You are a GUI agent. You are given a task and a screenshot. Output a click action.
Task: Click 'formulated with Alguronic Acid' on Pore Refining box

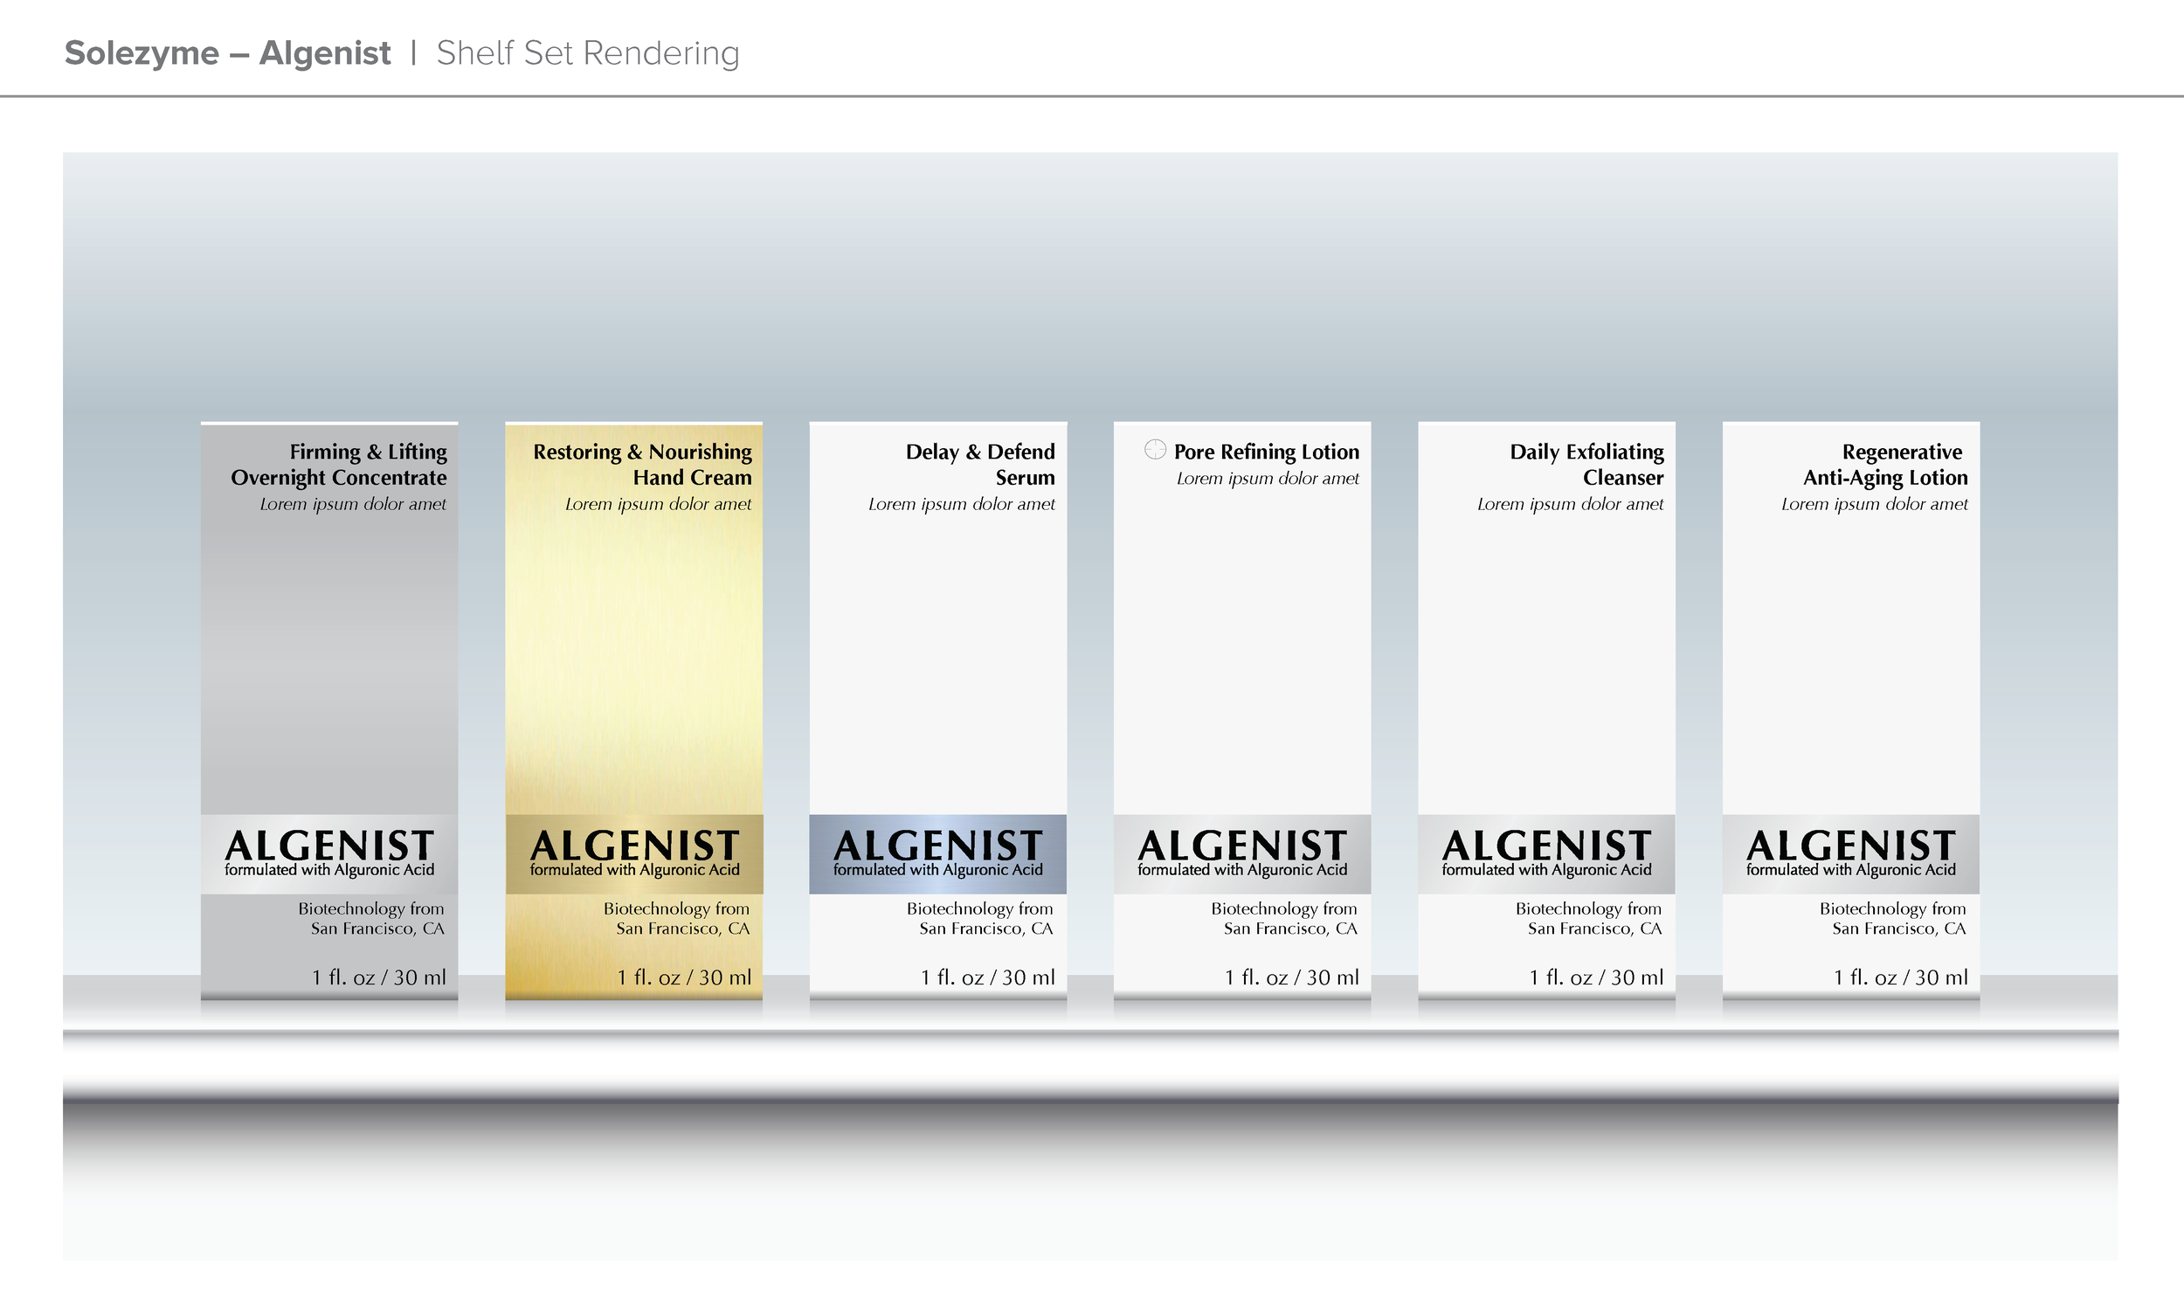click(1241, 870)
